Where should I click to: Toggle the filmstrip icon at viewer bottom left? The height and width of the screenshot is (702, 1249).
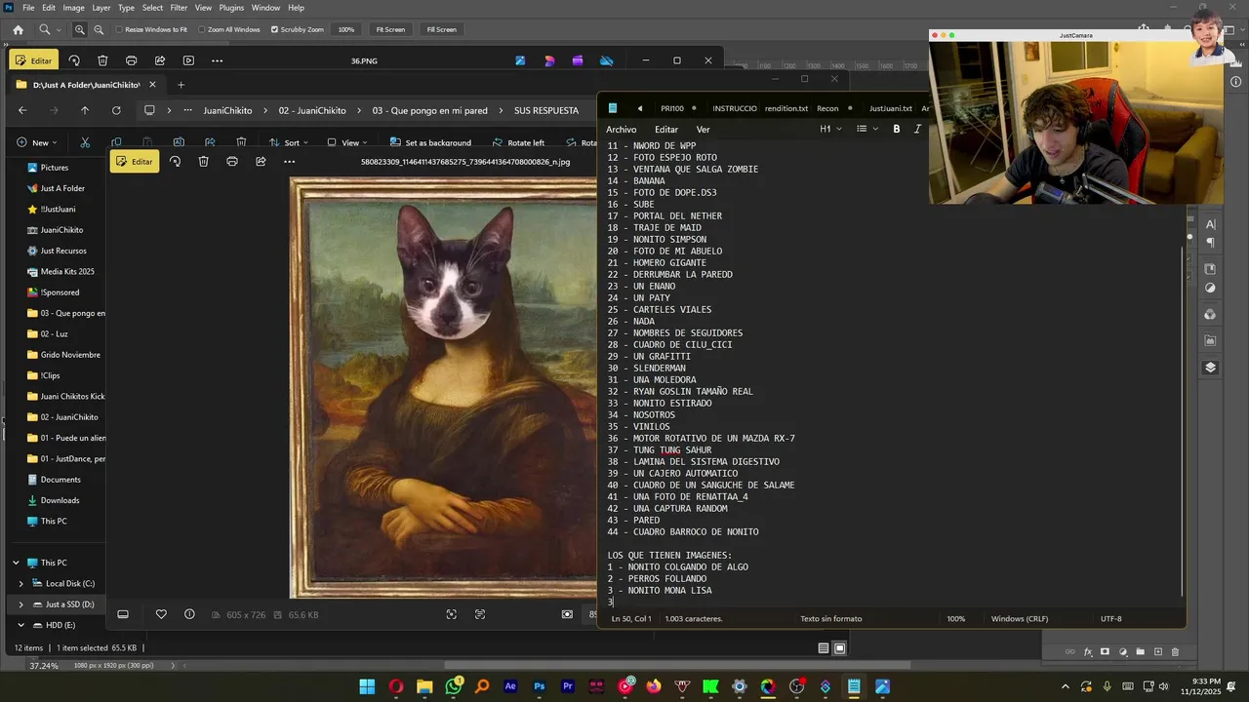click(123, 614)
